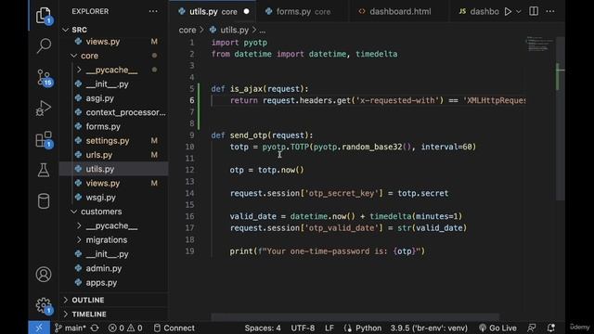594x334 pixels.
Task: Click the horizontal scrollbar below code
Action: point(355,316)
